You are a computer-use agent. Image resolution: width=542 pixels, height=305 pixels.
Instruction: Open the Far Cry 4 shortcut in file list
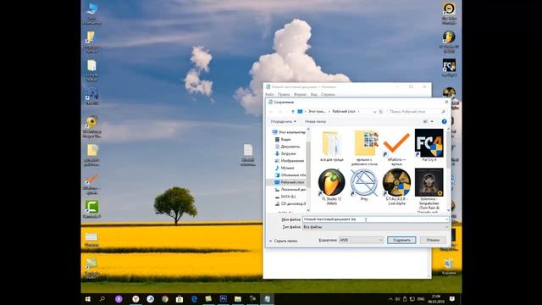(x=429, y=145)
